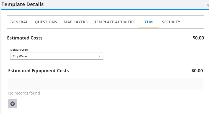Click the Template Details panel title

22,4
